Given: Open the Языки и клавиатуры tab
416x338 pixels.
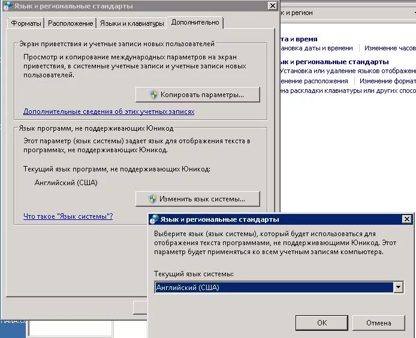Looking at the screenshot, I should pos(132,23).
